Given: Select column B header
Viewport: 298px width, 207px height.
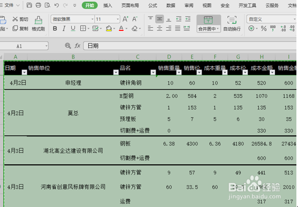Looking at the screenshot, I should coord(73,57).
